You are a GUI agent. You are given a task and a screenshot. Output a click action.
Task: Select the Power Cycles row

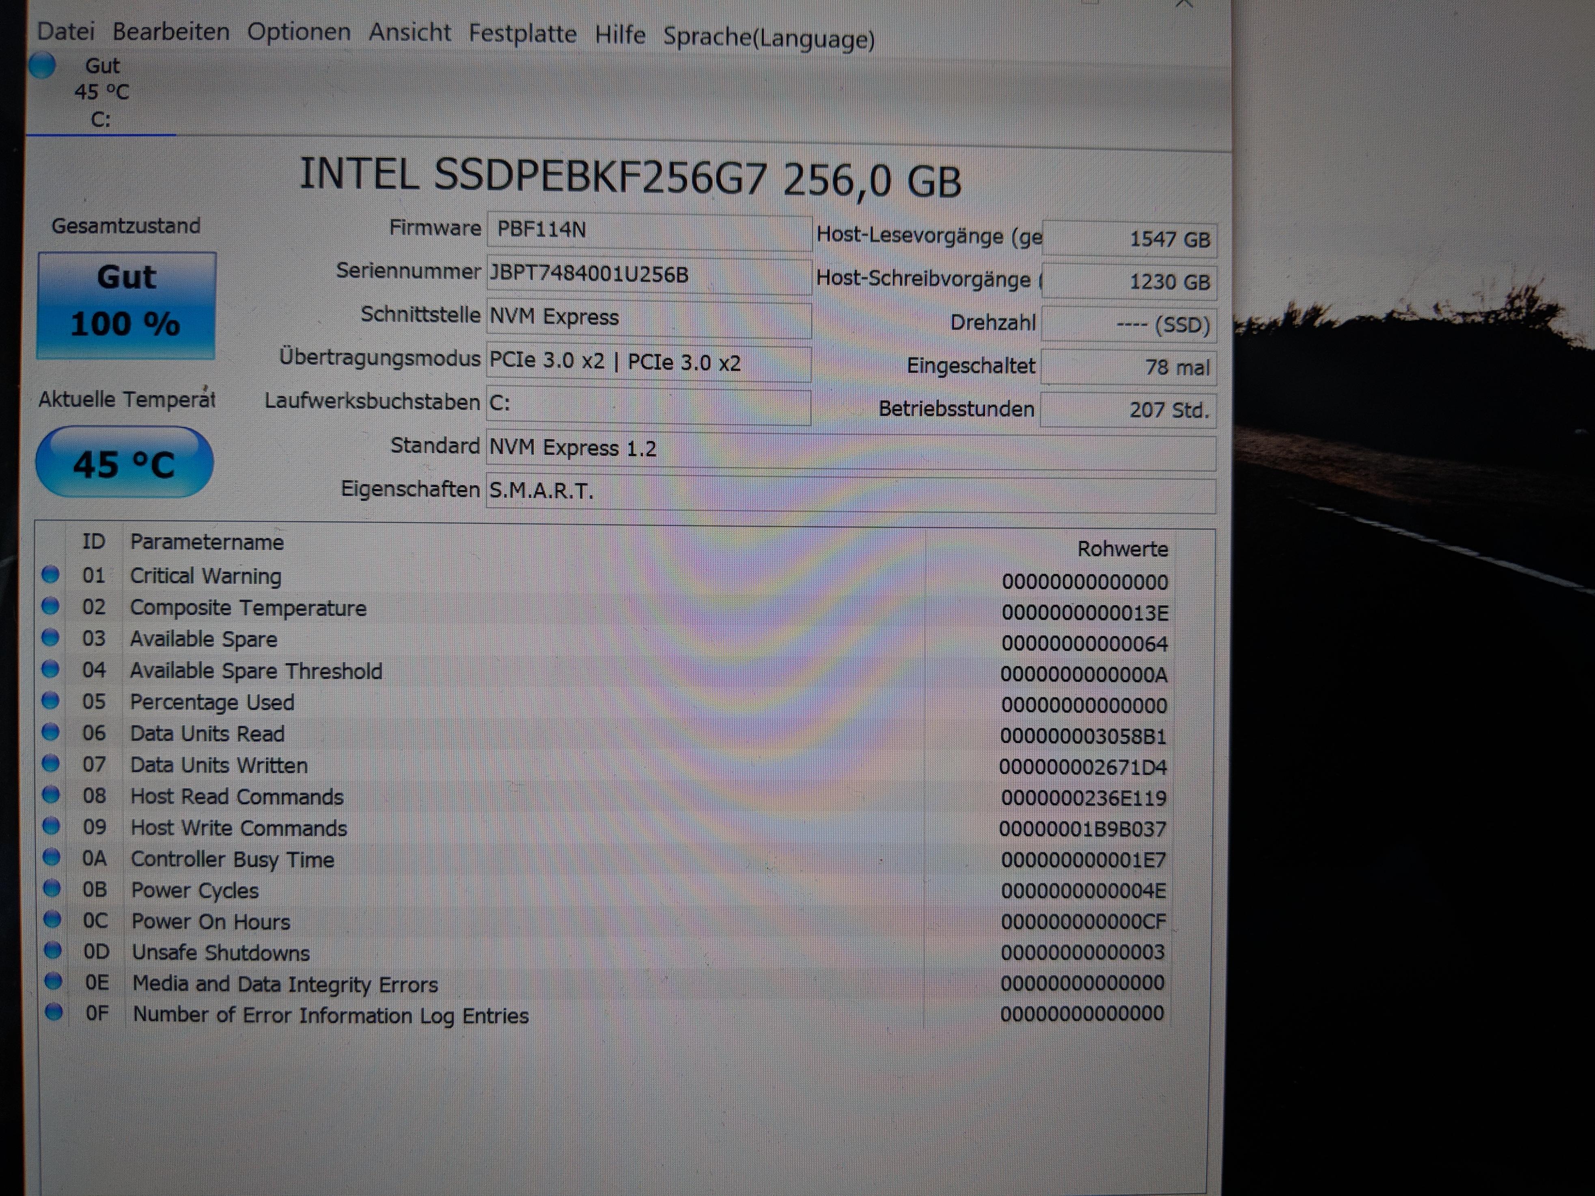pos(195,891)
